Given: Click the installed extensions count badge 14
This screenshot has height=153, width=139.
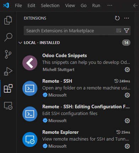Looking at the screenshot, I should 126,43.
